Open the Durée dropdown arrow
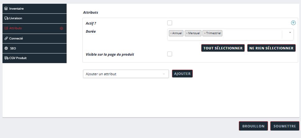Screen dimensions: 301x138 (290, 32)
